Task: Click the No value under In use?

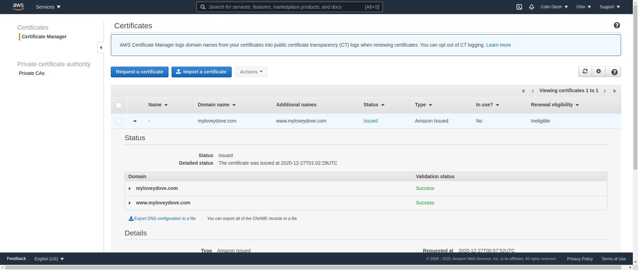Action: pos(479,121)
